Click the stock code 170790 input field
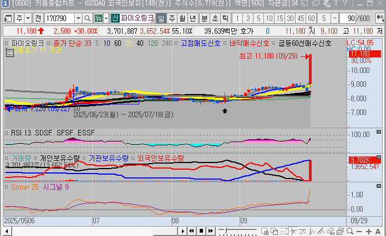Screen dimensions: 386x236 pyautogui.click(x=59, y=18)
